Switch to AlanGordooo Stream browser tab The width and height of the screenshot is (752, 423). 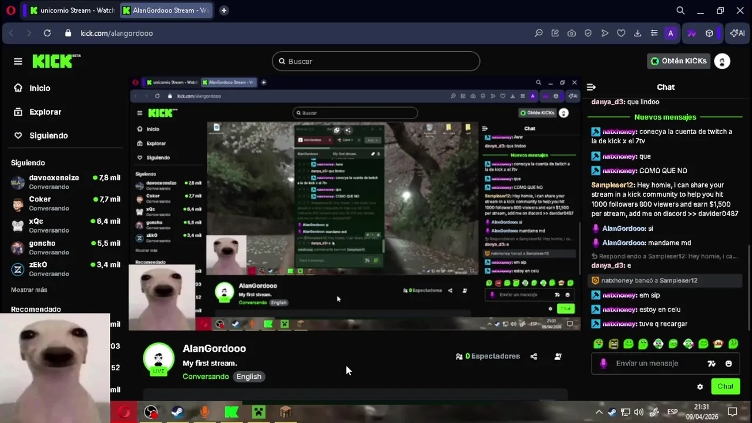pos(166,11)
